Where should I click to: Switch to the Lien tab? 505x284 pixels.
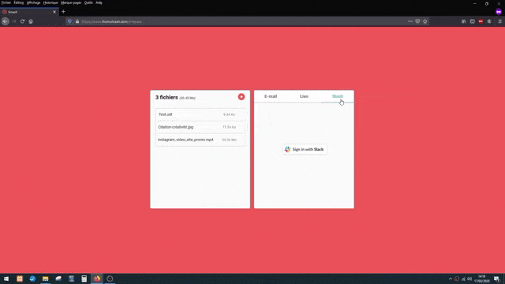pos(304,96)
